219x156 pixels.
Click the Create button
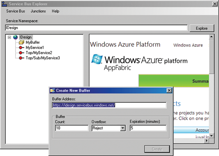tap(157, 149)
